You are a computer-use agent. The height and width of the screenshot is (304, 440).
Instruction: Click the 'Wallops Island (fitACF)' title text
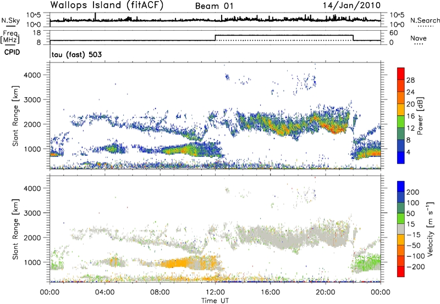click(107, 5)
